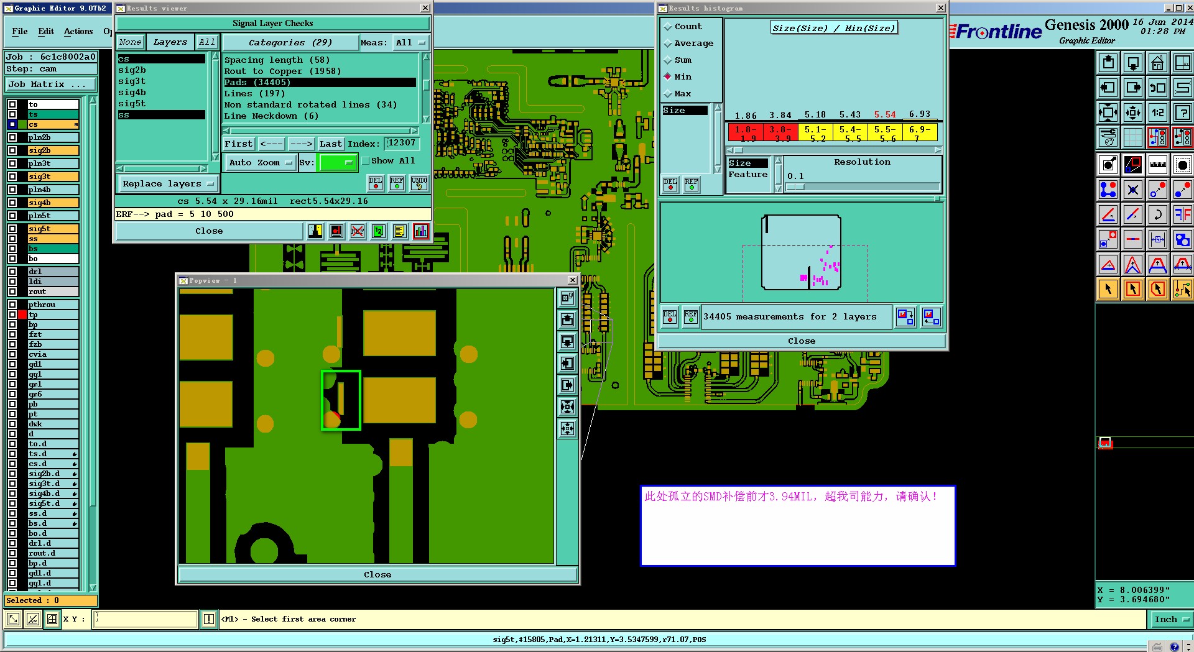Click the pan left icon in right toolbar
This screenshot has width=1194, height=652.
1108,88
